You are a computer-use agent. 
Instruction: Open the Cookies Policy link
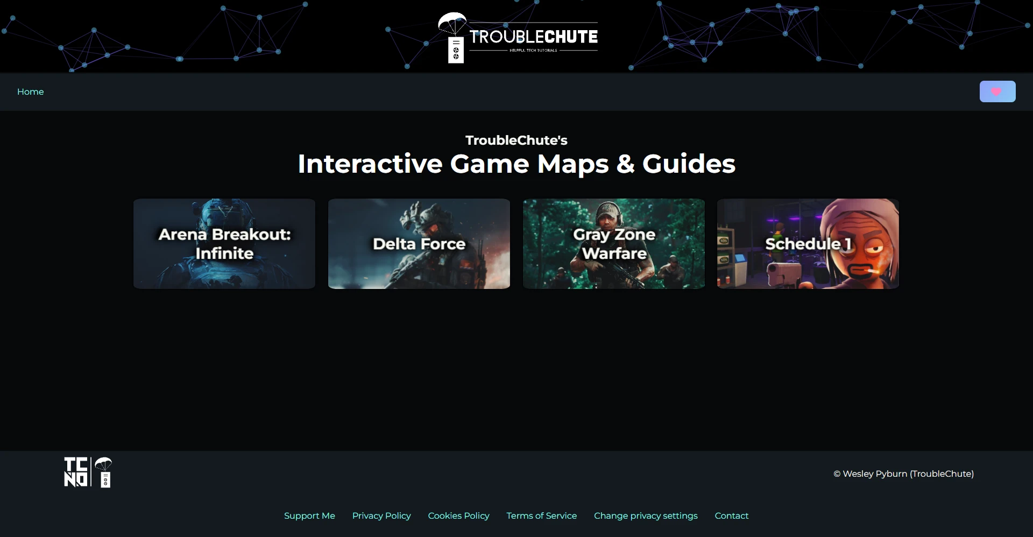(458, 516)
